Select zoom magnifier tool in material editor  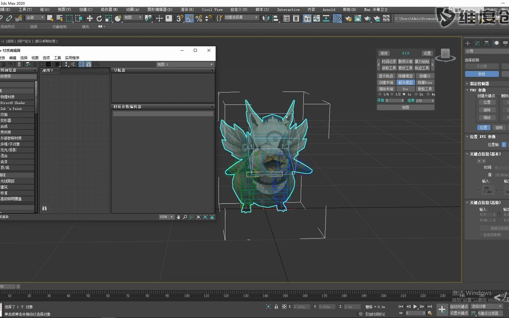coord(185,217)
